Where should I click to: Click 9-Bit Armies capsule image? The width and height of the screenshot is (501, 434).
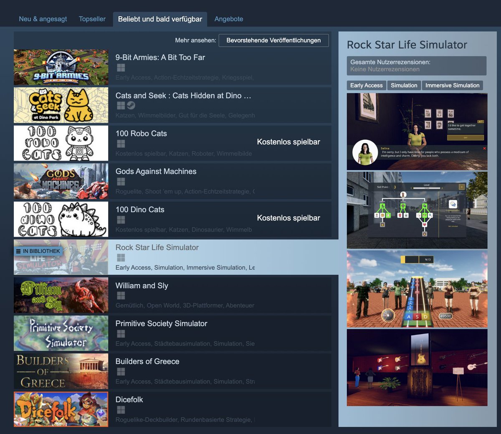point(61,67)
